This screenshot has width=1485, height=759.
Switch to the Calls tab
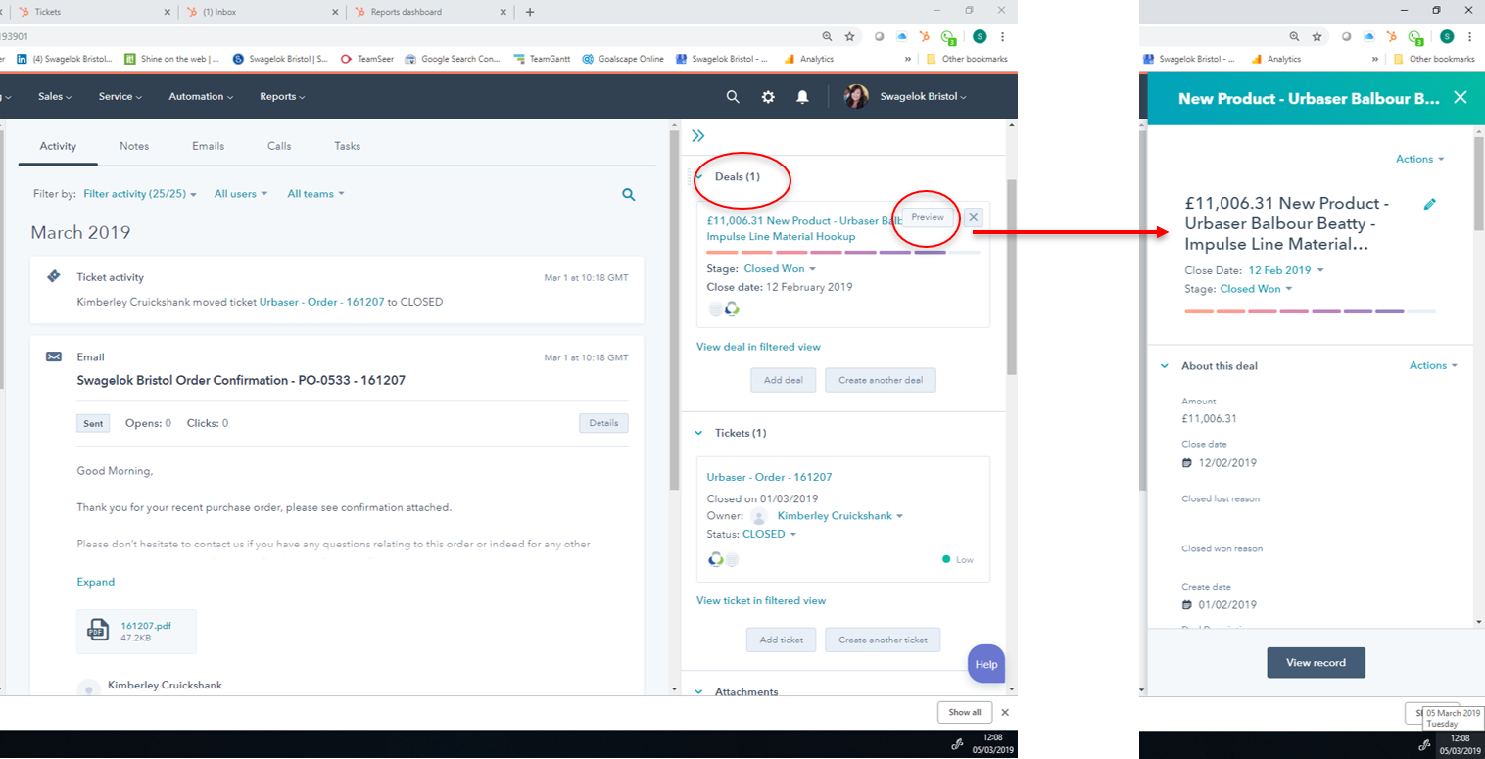point(279,146)
